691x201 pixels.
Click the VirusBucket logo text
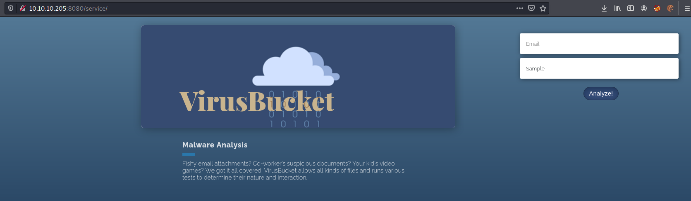pos(256,102)
